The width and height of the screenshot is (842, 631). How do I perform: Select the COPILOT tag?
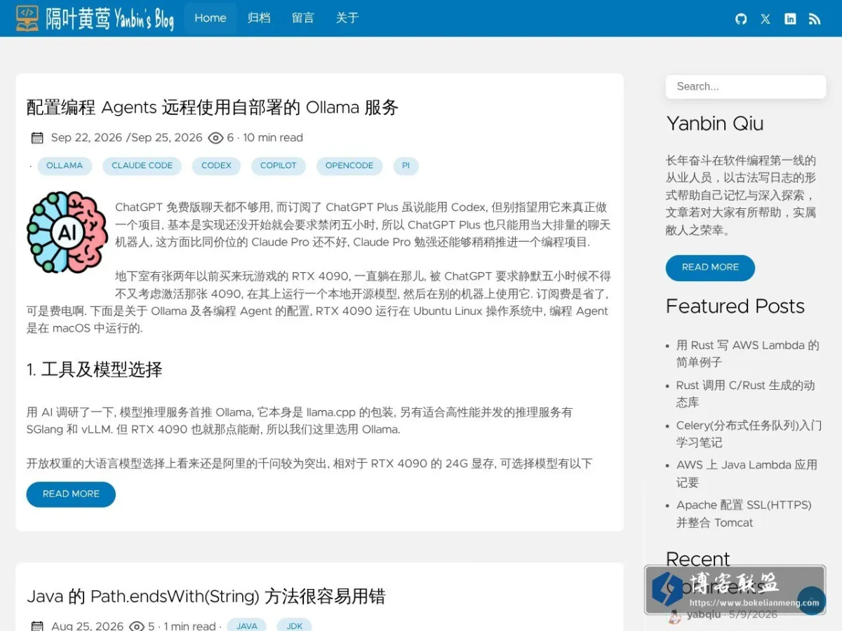[279, 166]
